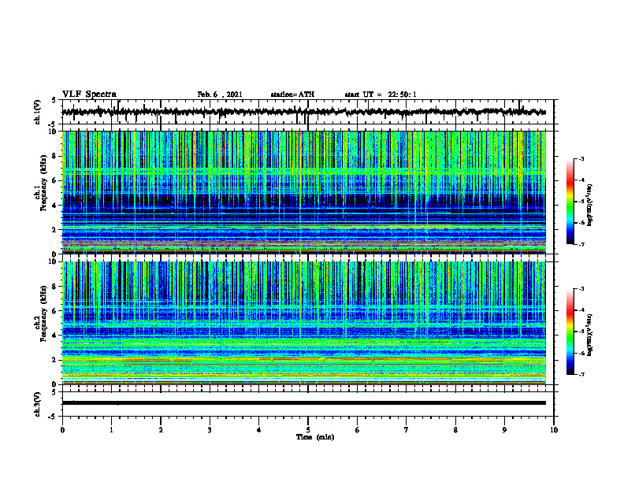Screen dimensions: 624x482
Task: Click the "-7" label on ch.2 color scale
Action: pos(581,375)
